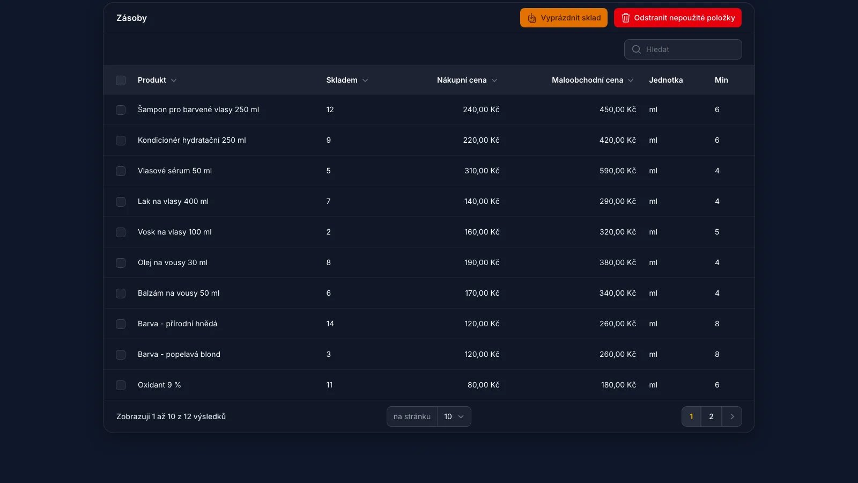Click stock value 14 for Barva přírodní hnědá
Image resolution: width=858 pixels, height=483 pixels.
pyautogui.click(x=330, y=324)
